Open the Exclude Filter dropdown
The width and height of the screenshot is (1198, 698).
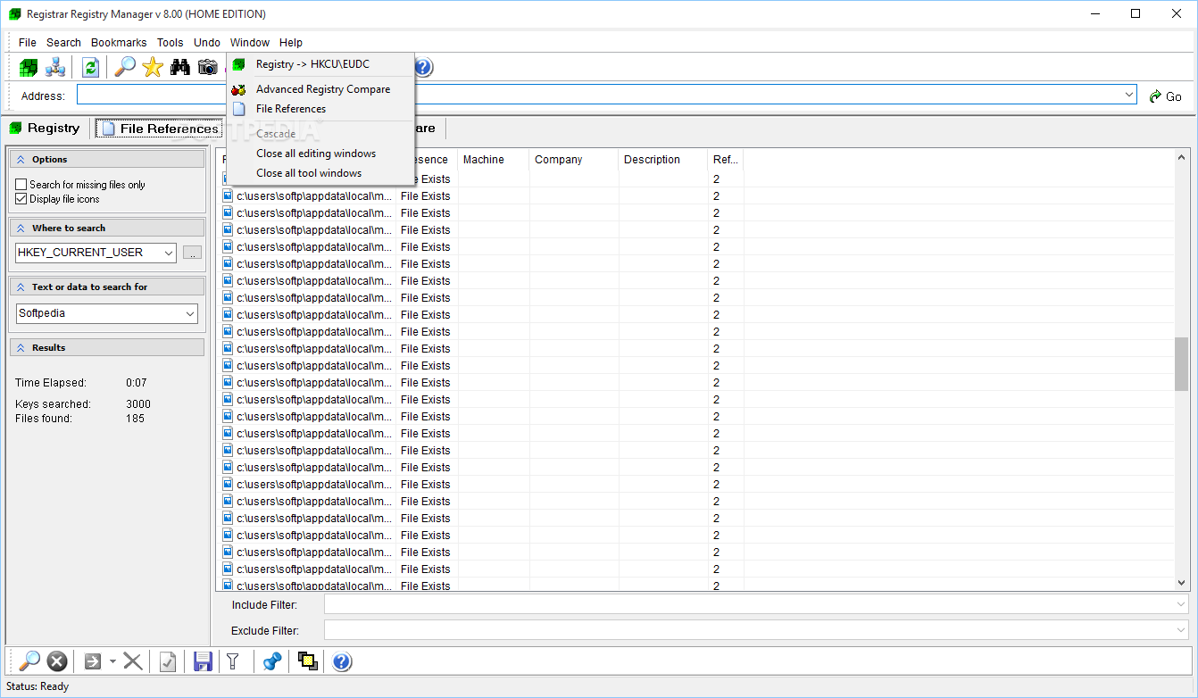click(x=1182, y=630)
